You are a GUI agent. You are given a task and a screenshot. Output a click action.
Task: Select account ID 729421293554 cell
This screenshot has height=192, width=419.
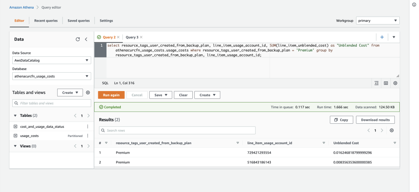click(x=259, y=153)
